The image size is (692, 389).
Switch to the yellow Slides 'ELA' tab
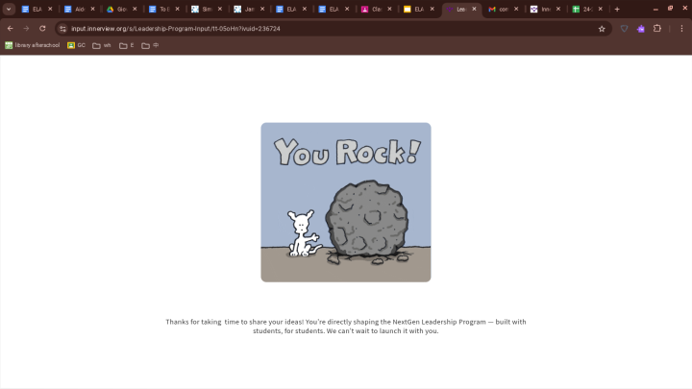[413, 9]
